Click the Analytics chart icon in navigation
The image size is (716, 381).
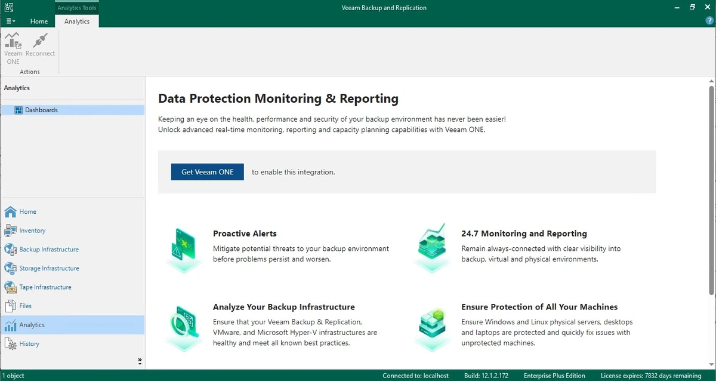[10, 325]
